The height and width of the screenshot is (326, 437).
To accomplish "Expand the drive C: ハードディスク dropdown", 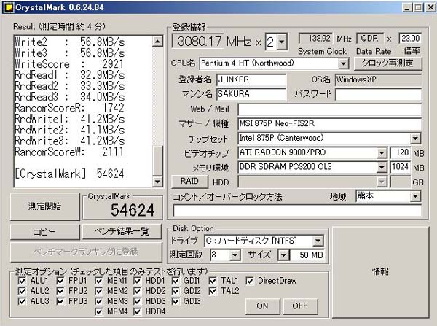I will coord(318,241).
